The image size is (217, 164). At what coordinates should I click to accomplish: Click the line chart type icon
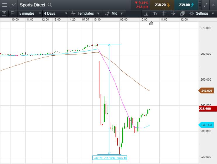pos(14,5)
